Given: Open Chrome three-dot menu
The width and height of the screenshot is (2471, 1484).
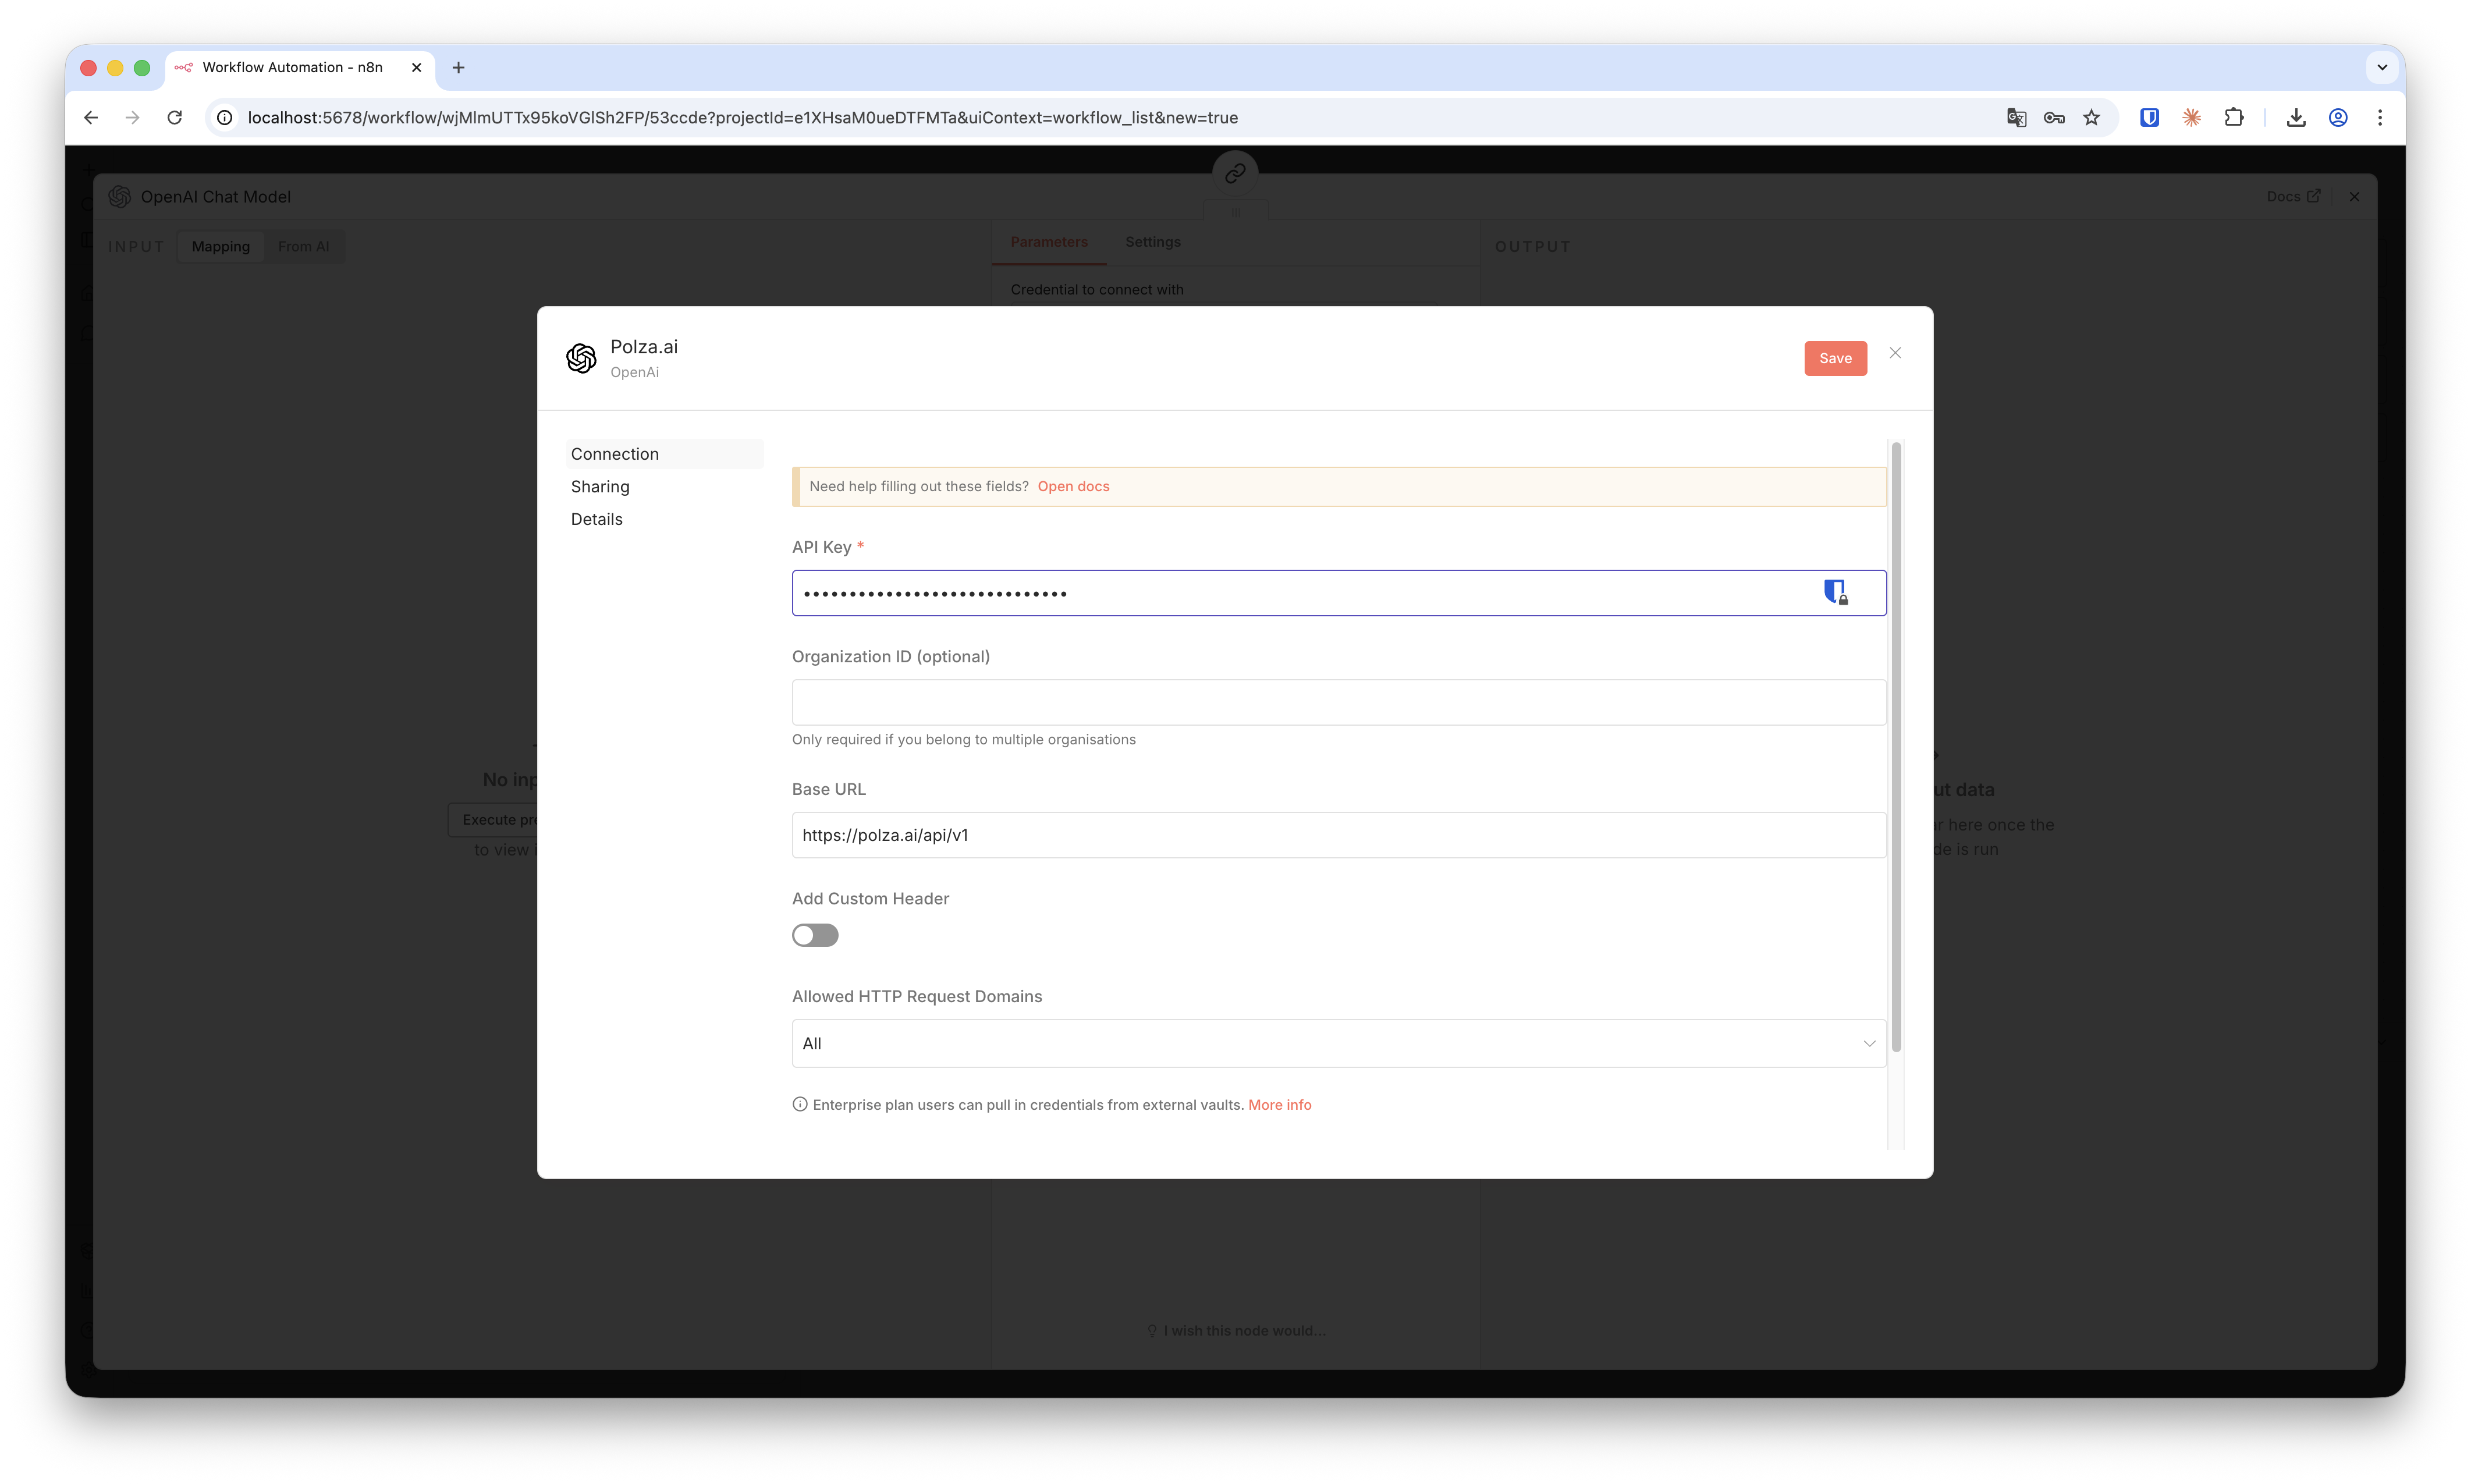Looking at the screenshot, I should [2380, 118].
